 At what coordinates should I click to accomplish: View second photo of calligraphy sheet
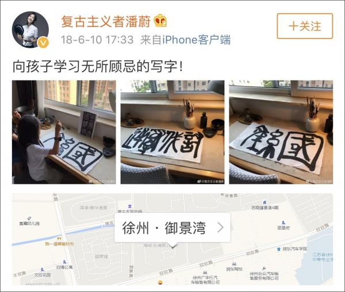[172, 132]
